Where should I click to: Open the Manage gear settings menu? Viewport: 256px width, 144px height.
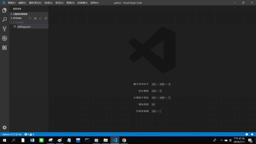(x=4, y=127)
